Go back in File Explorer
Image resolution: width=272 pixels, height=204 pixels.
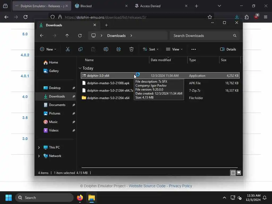point(42,36)
